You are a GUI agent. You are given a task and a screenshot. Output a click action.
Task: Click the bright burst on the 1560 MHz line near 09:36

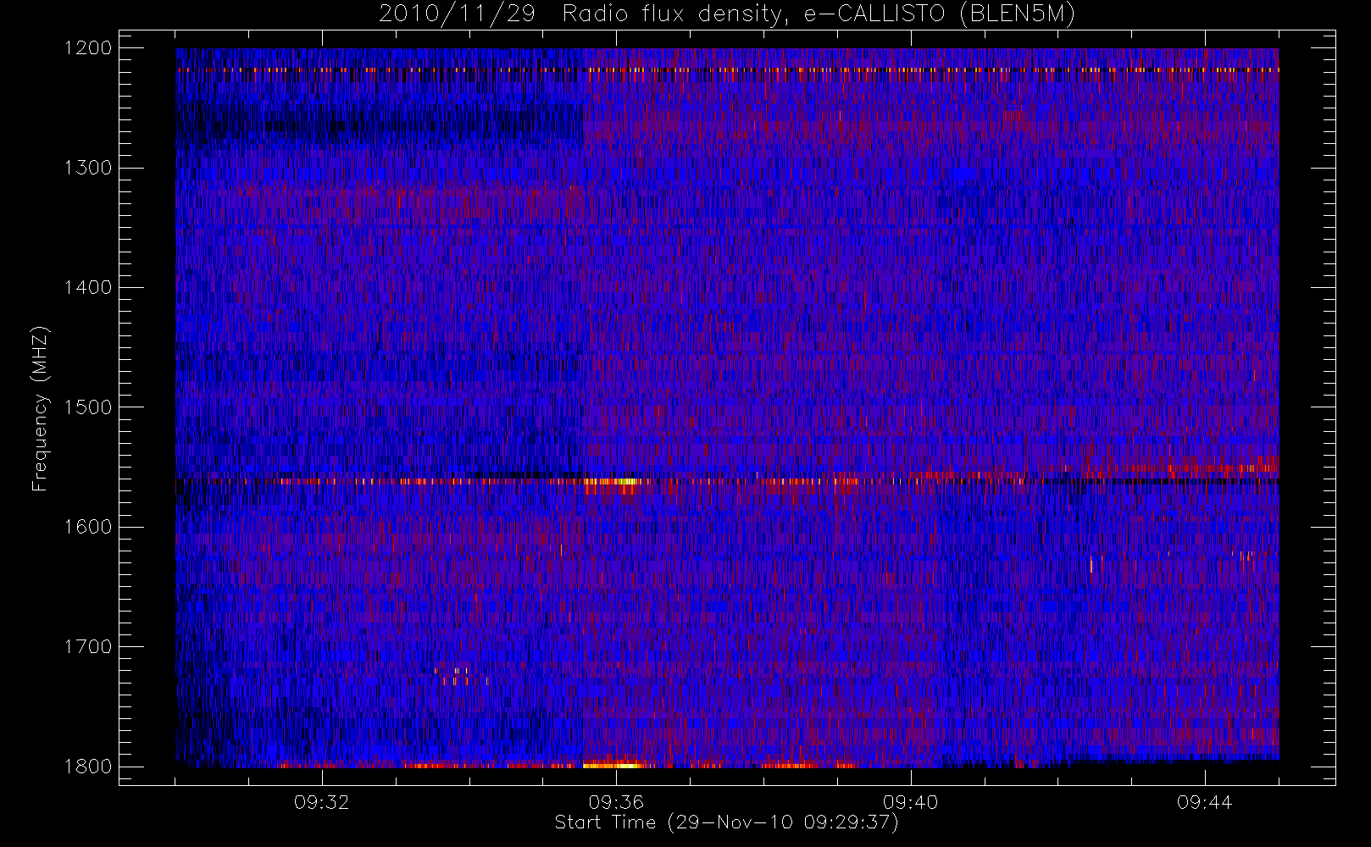pyautogui.click(x=612, y=481)
